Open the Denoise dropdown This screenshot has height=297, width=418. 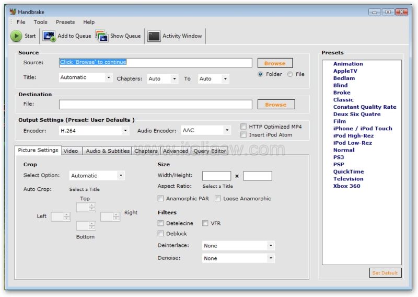coord(238,258)
